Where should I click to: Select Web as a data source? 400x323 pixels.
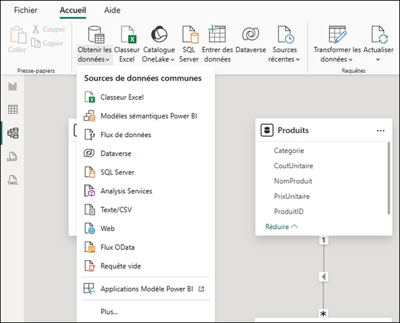(145, 228)
